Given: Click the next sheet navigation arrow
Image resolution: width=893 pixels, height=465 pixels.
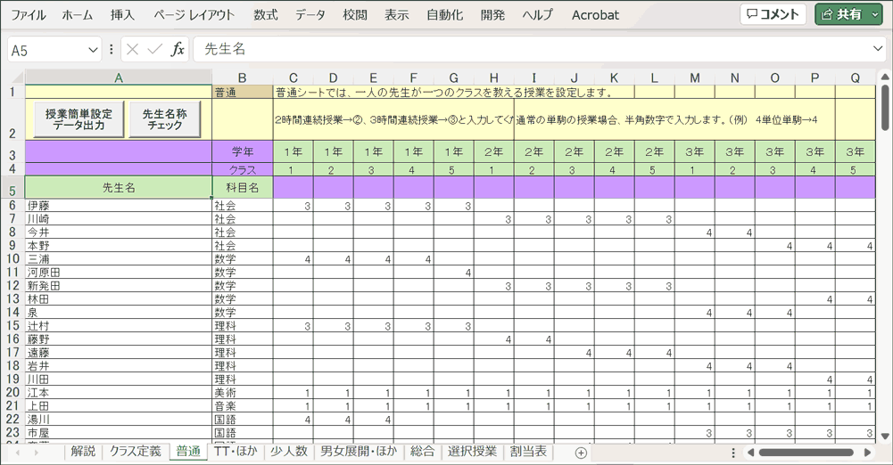Looking at the screenshot, I should coord(37,453).
